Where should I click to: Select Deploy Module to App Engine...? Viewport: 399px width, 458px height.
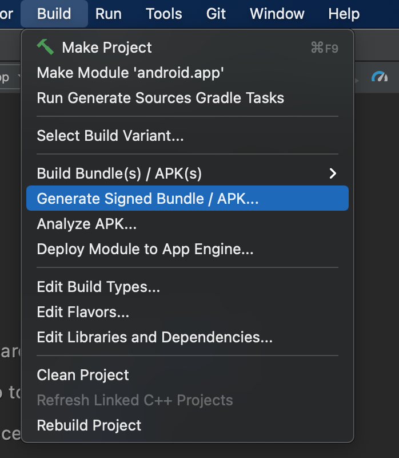tap(145, 249)
